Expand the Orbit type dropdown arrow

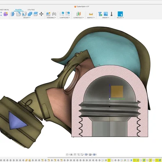pyautogui.click(x=69, y=155)
